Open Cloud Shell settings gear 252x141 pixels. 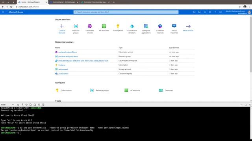pyautogui.click(x=26, y=105)
